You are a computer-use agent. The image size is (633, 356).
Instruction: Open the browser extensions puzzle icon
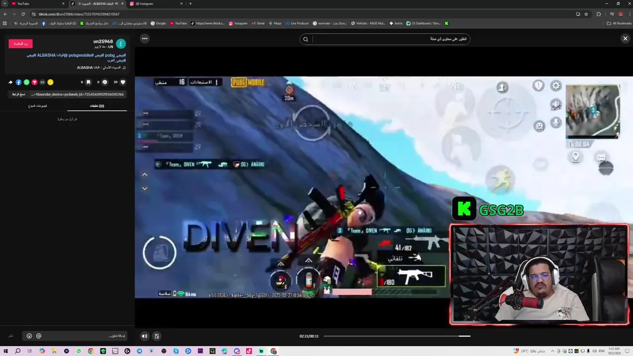point(599,14)
